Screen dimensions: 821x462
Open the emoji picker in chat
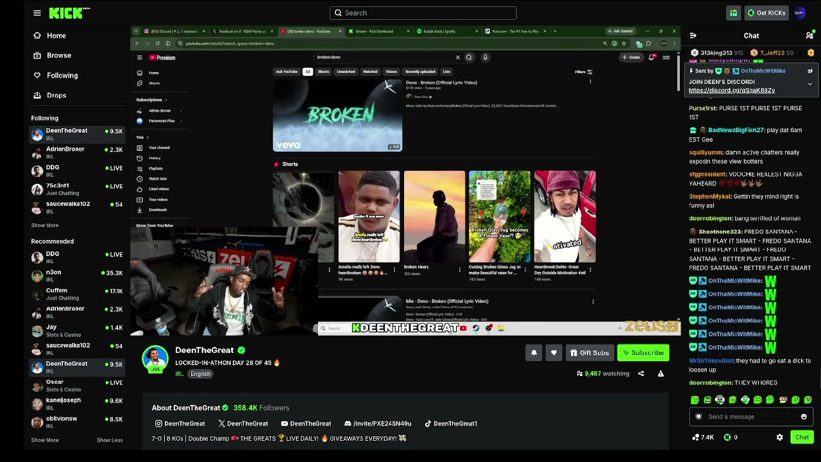coord(804,417)
